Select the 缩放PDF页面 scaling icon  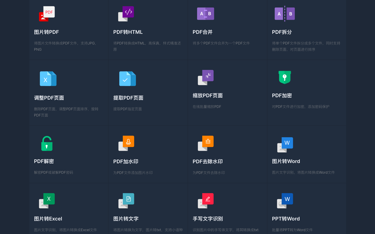pos(205,77)
